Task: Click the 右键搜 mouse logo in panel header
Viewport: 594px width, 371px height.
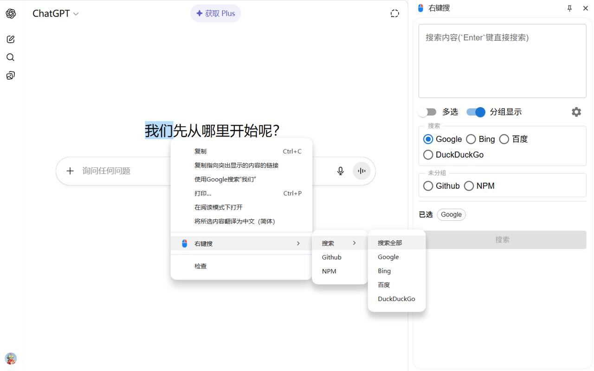Action: point(421,8)
